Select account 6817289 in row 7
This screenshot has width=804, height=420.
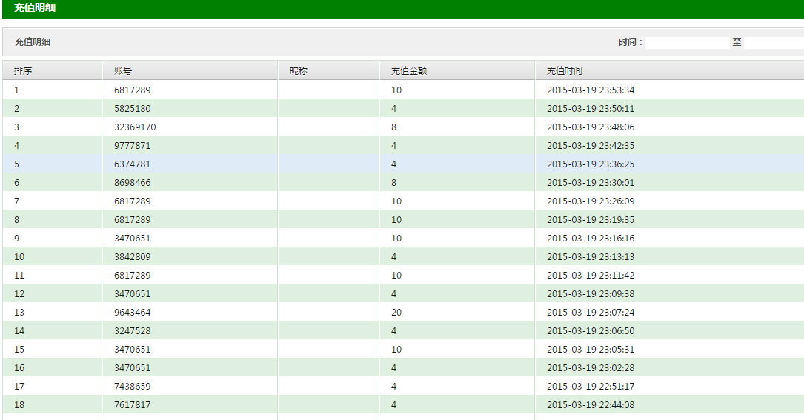(x=133, y=201)
